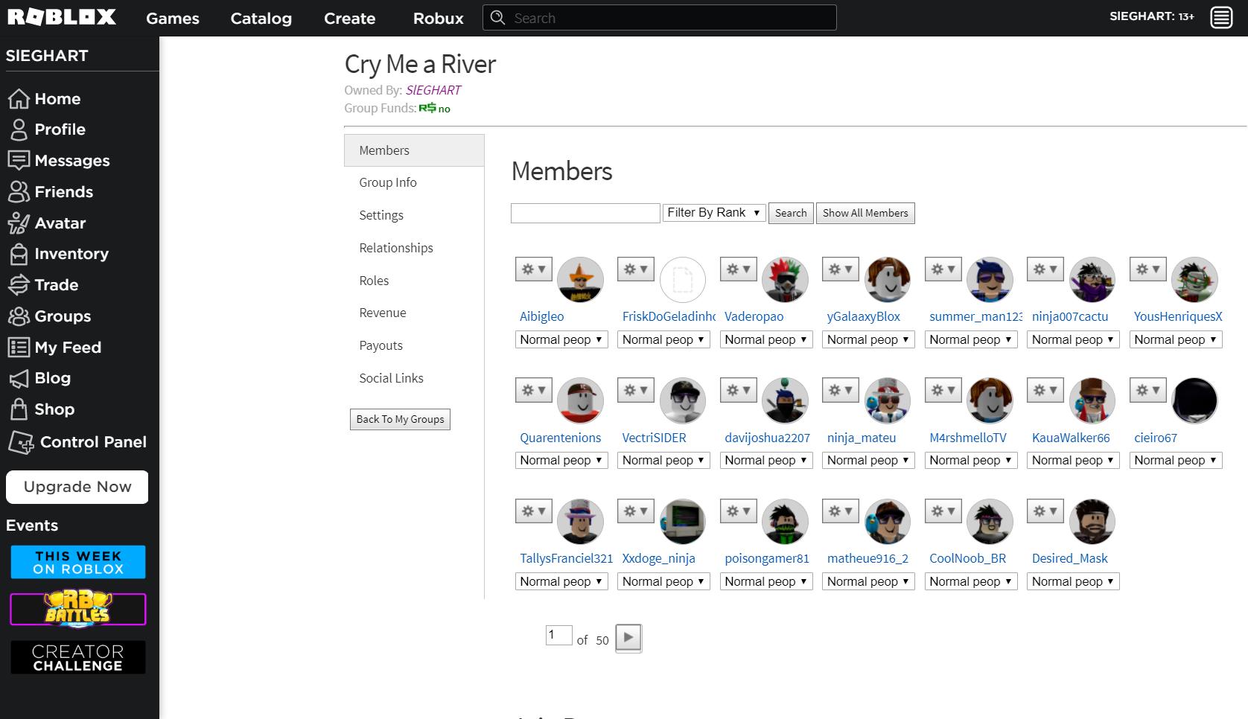
Task: Open gear menu for M4rshmelloTV
Action: (943, 390)
